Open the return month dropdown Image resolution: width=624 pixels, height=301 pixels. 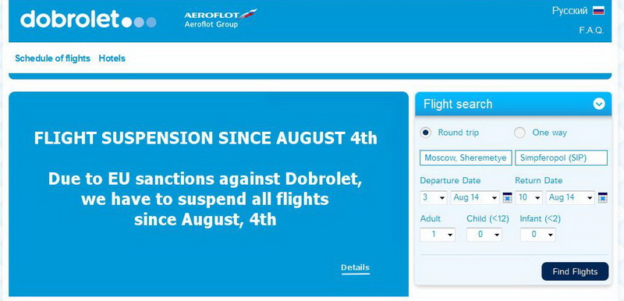pos(570,197)
